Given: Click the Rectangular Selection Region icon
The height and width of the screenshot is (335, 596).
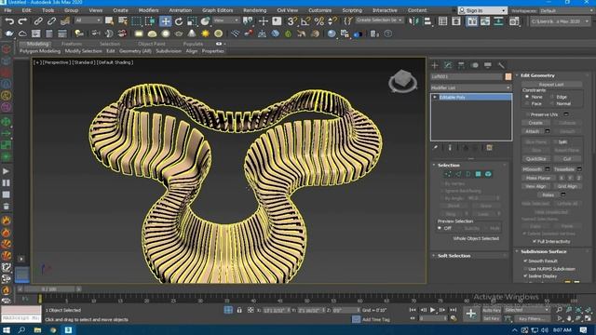Looking at the screenshot, I should [x=136, y=21].
